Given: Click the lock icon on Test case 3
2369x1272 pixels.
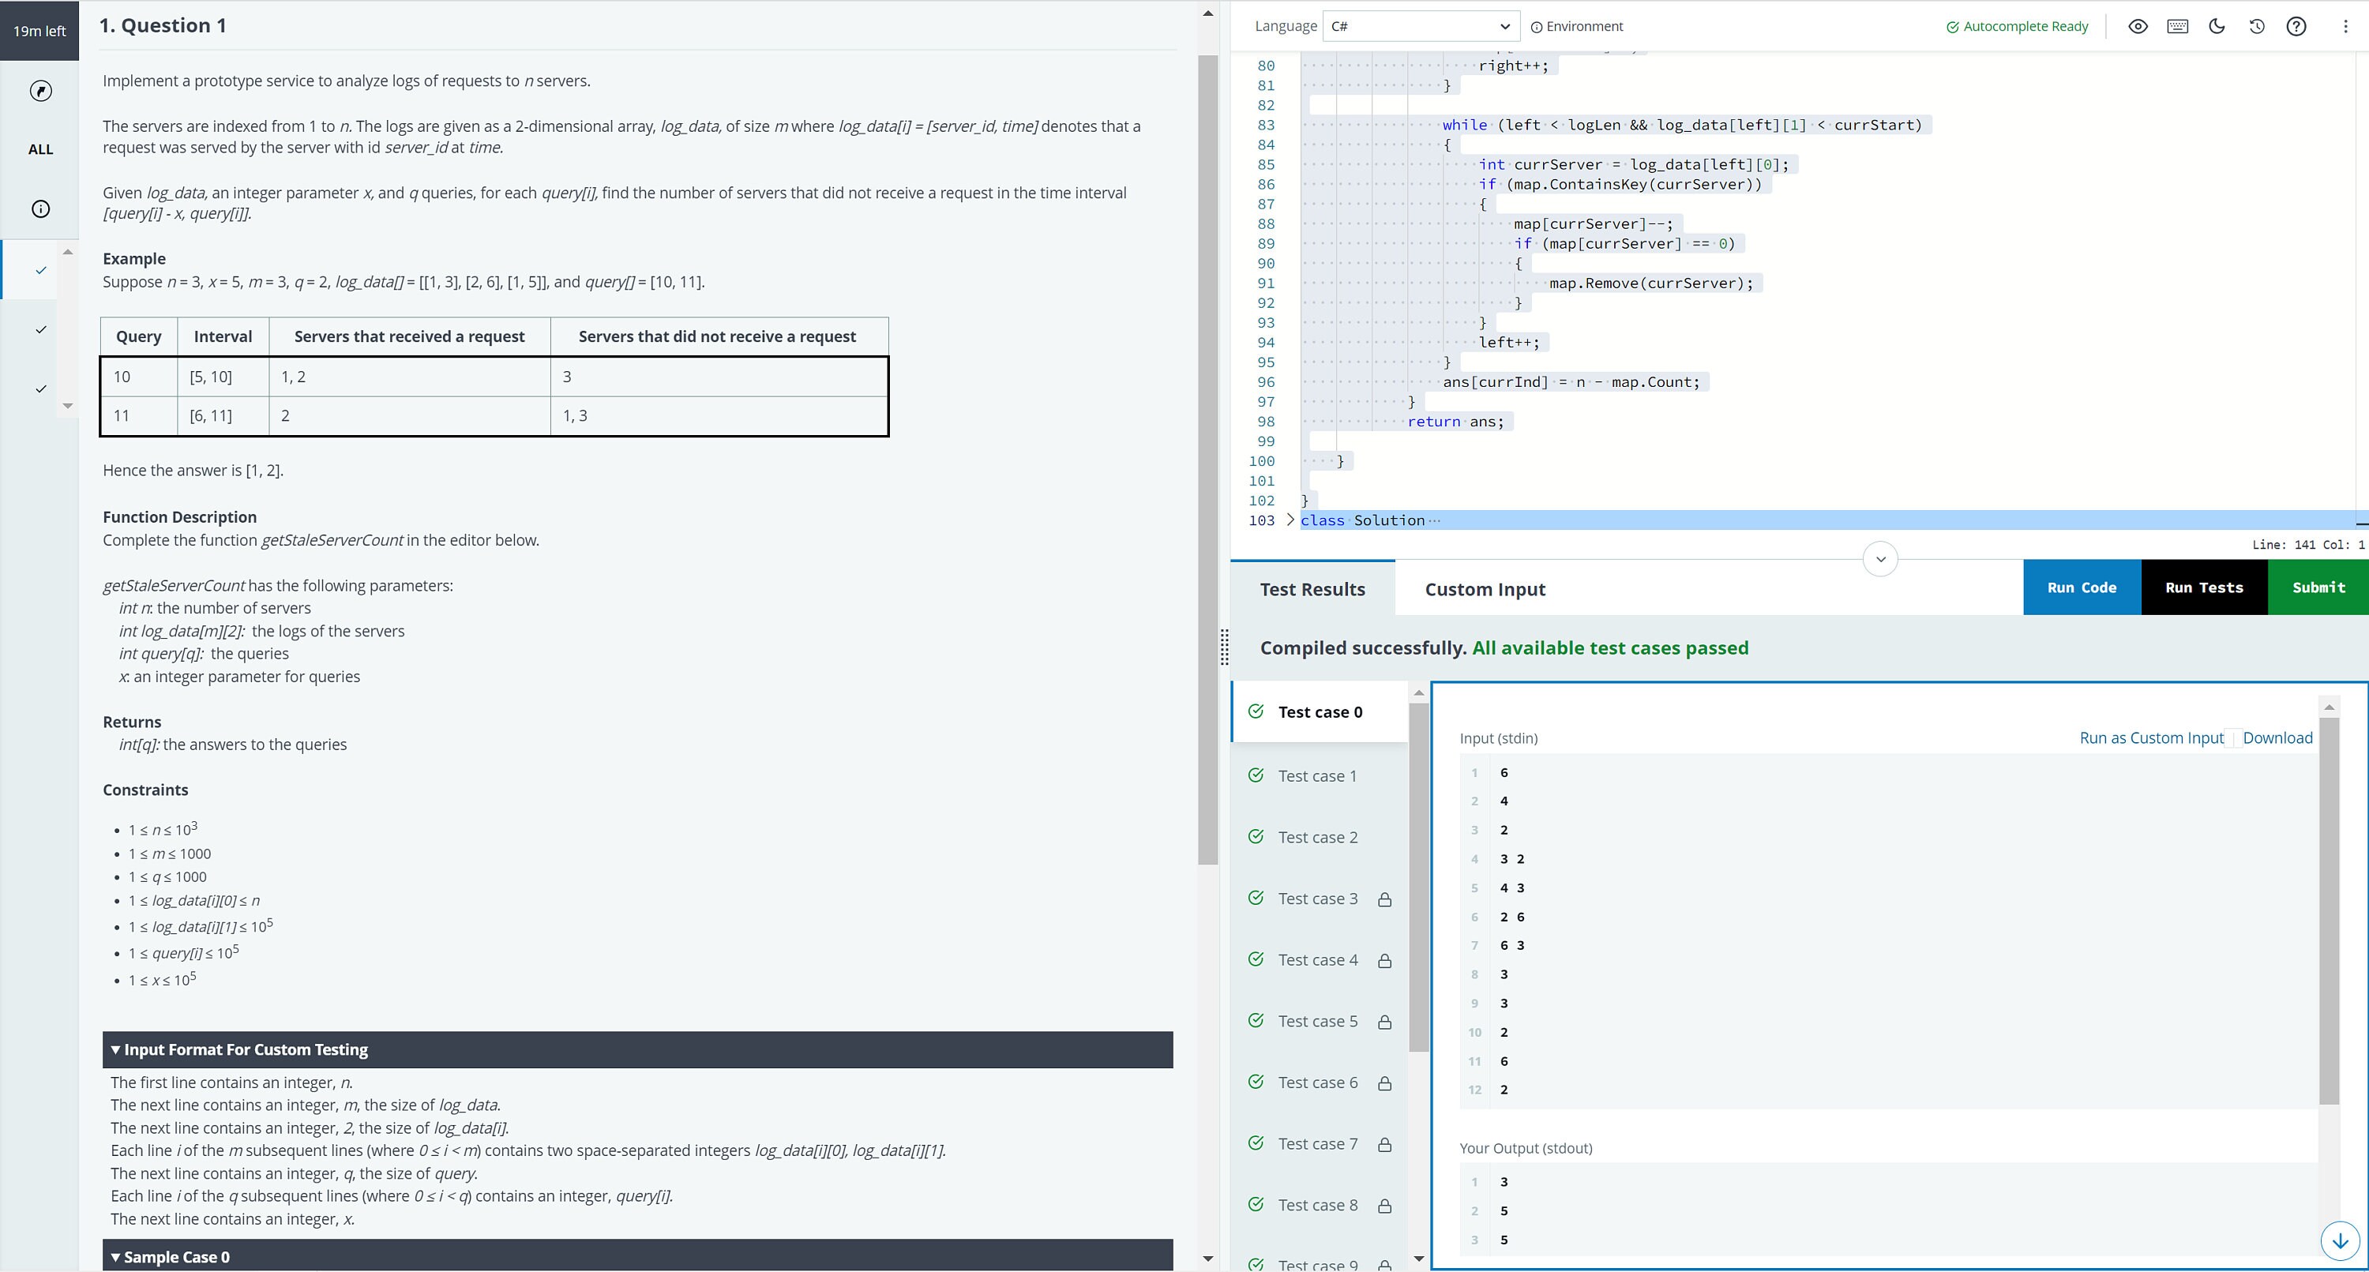Looking at the screenshot, I should 1384,899.
